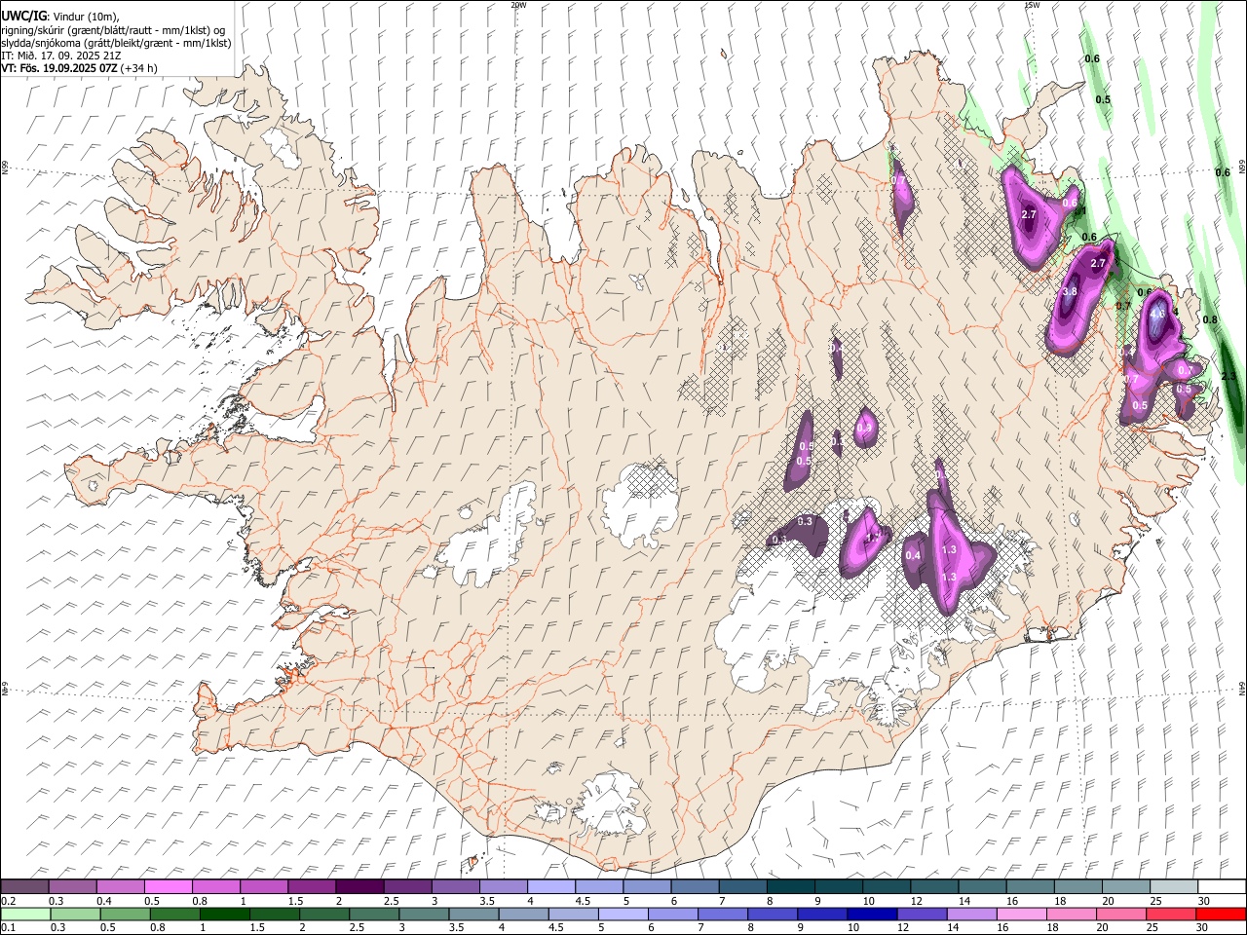1247x935 pixels.
Task: Pick the pinkish-red 25 rain legend swatch
Action: point(1170,915)
